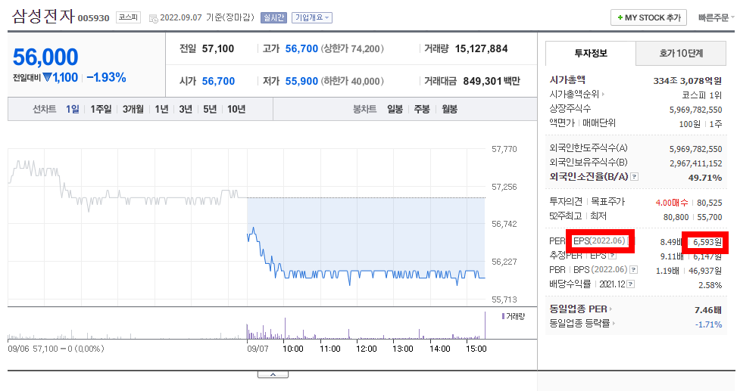Screen dimensions: 740x391
Task: Click the stock code 005930
Action: [x=93, y=18]
